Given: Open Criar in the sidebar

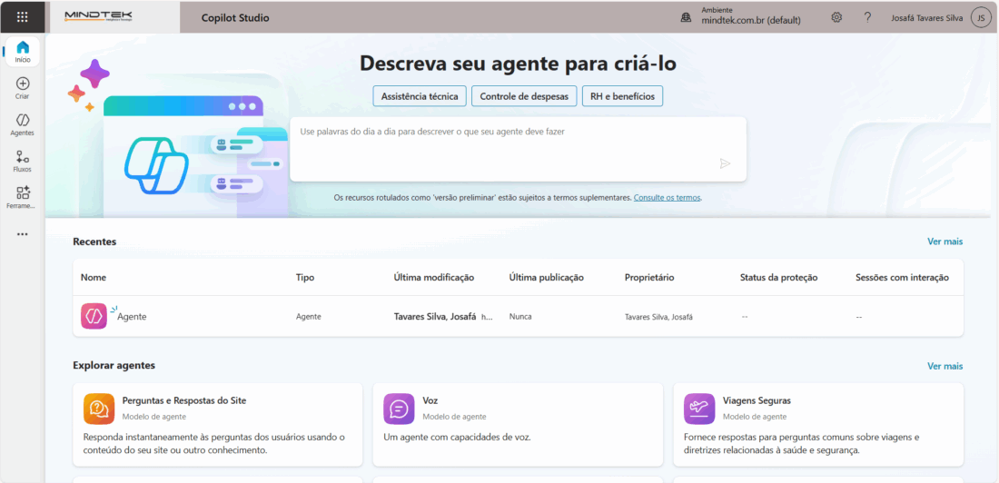Looking at the screenshot, I should tap(23, 89).
